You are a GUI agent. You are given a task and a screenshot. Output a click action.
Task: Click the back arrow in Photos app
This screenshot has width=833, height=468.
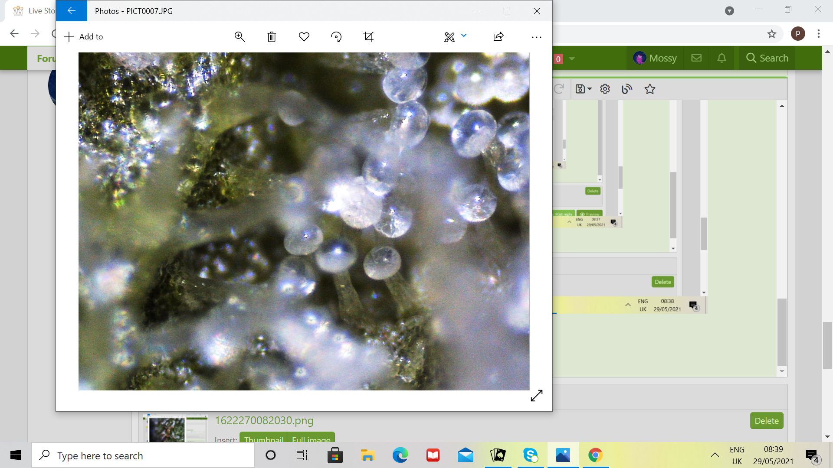[72, 11]
